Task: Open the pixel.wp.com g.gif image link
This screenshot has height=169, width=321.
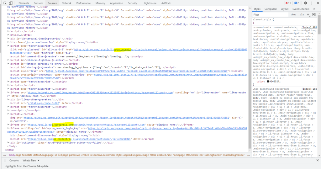Action: 126,118
